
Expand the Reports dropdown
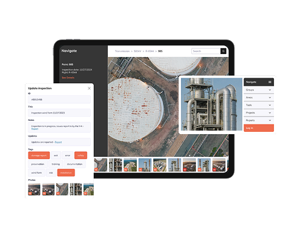pos(259,120)
